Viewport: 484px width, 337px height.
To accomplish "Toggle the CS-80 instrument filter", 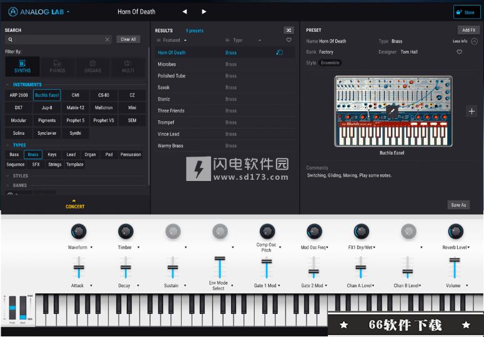I will tap(104, 95).
